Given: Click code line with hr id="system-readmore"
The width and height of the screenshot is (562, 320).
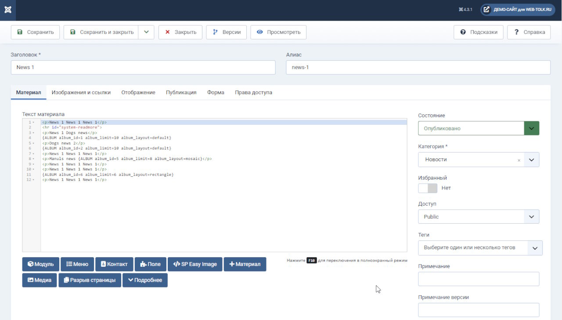Looking at the screenshot, I should (72, 127).
